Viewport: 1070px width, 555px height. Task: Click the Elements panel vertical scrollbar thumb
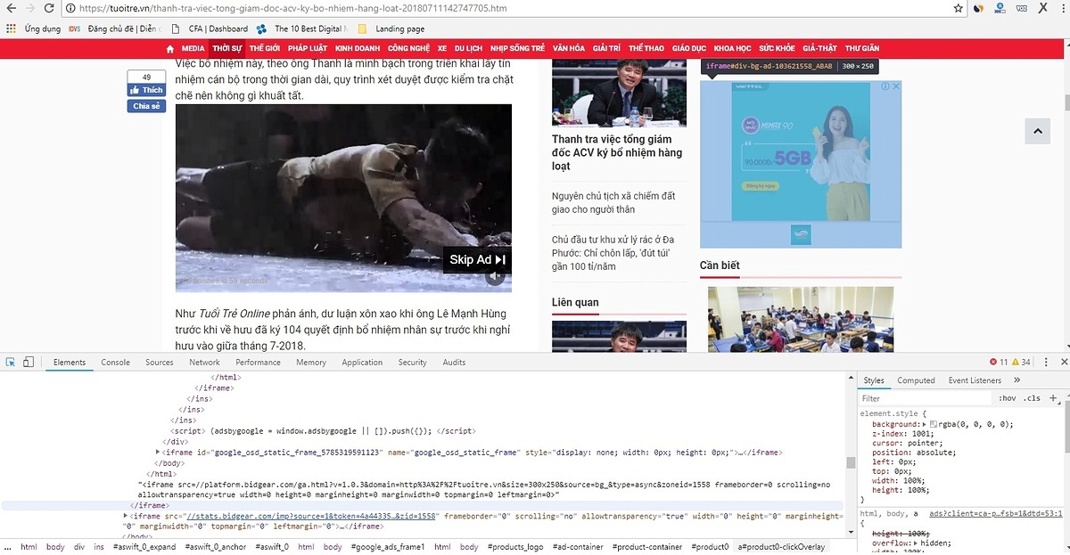(851, 462)
